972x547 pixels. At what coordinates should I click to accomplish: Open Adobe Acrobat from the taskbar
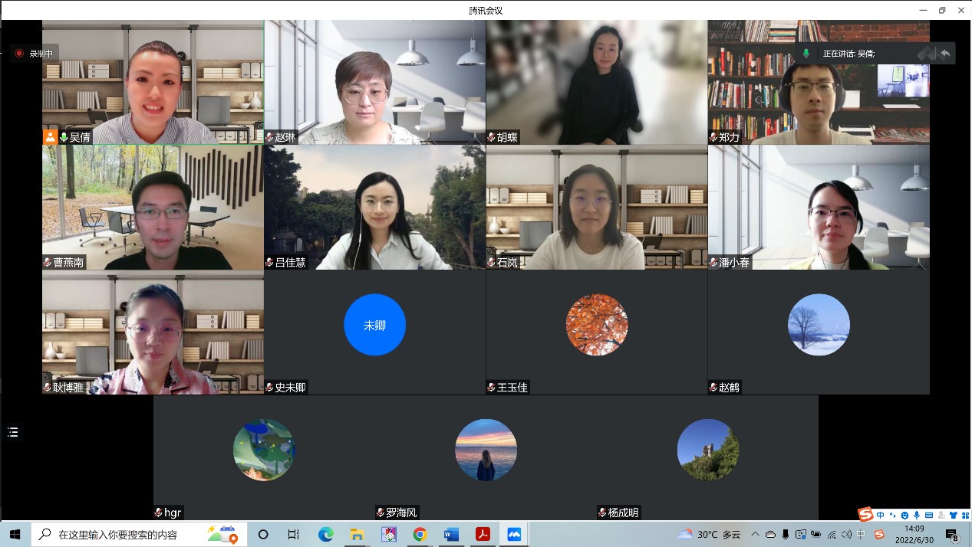click(483, 534)
